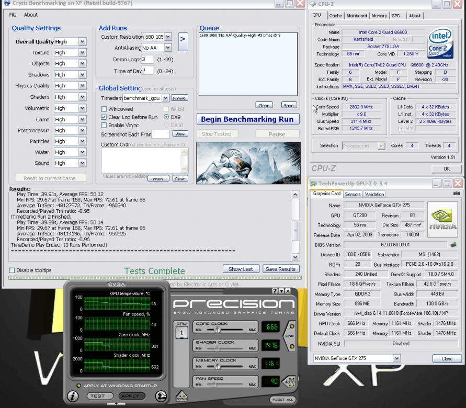Open the AntiAliasing dropdown

pyautogui.click(x=168, y=48)
